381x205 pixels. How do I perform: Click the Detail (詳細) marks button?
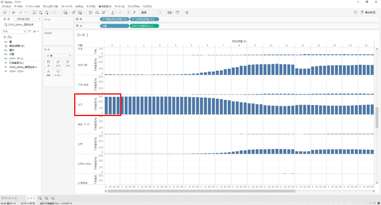(x=48, y=72)
